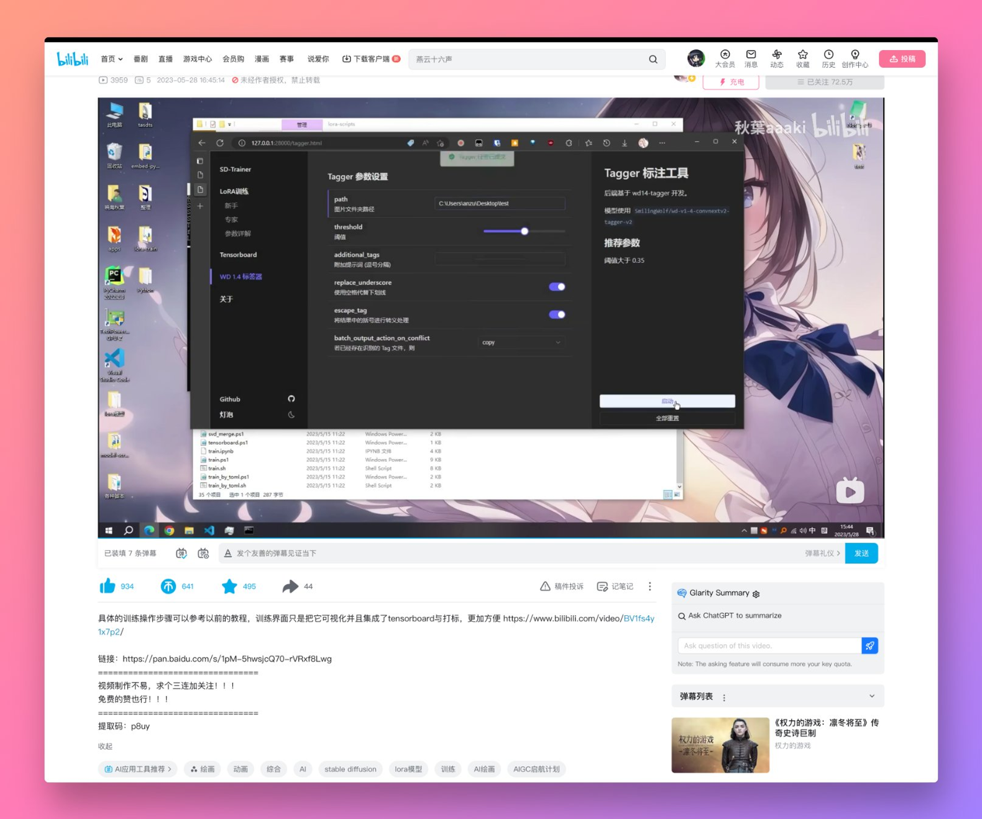Toggle escape_tag switch
Image resolution: width=982 pixels, height=819 pixels.
coord(557,314)
